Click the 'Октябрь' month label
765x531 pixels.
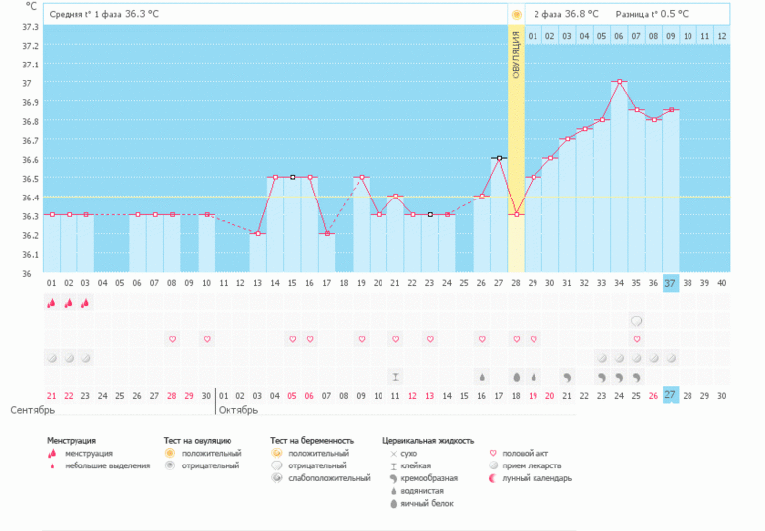tap(236, 409)
